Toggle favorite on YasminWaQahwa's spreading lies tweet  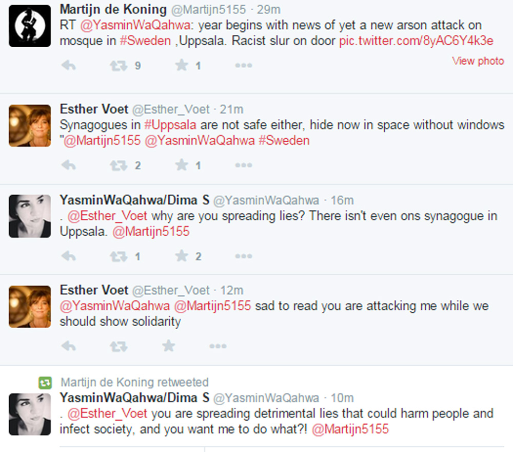(x=182, y=256)
